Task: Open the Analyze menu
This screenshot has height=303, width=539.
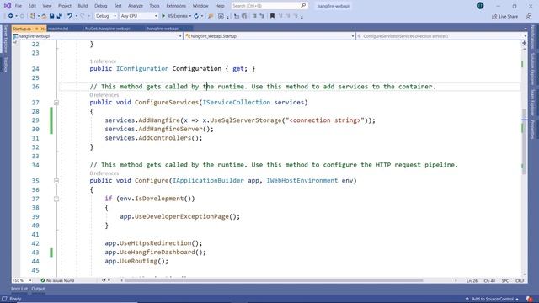Action: [x=136, y=6]
